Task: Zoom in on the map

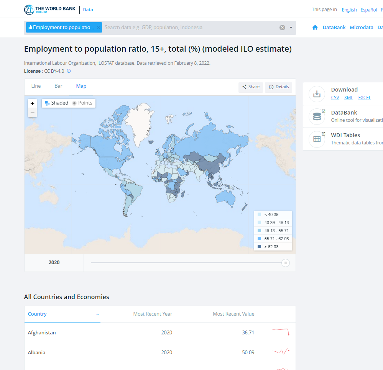Action: point(33,103)
